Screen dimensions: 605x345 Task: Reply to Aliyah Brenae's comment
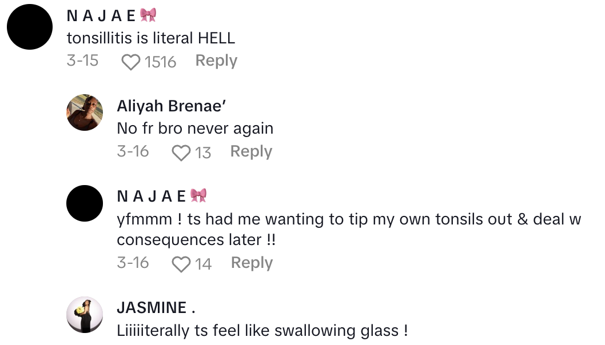click(x=250, y=151)
